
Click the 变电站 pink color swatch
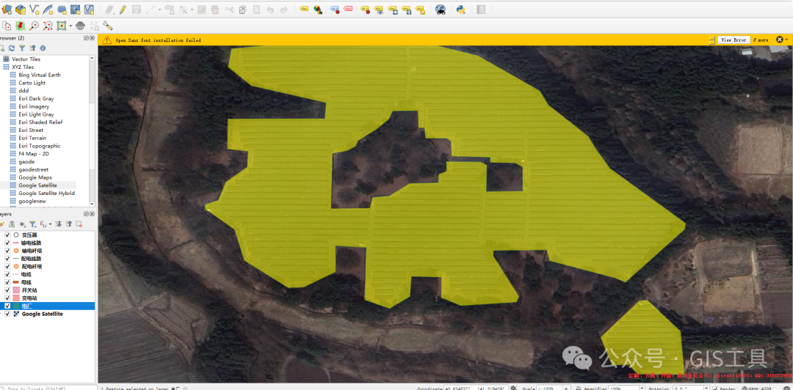[x=15, y=298]
